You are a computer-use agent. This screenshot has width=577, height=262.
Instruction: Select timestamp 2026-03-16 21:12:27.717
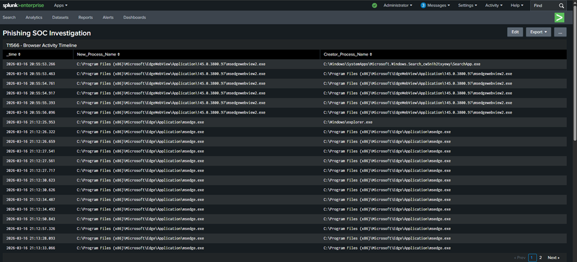click(31, 170)
